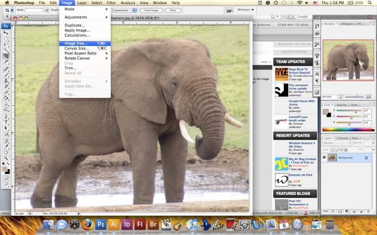
Task: Pick the Zoom magnifier tool
Action: tap(6, 157)
